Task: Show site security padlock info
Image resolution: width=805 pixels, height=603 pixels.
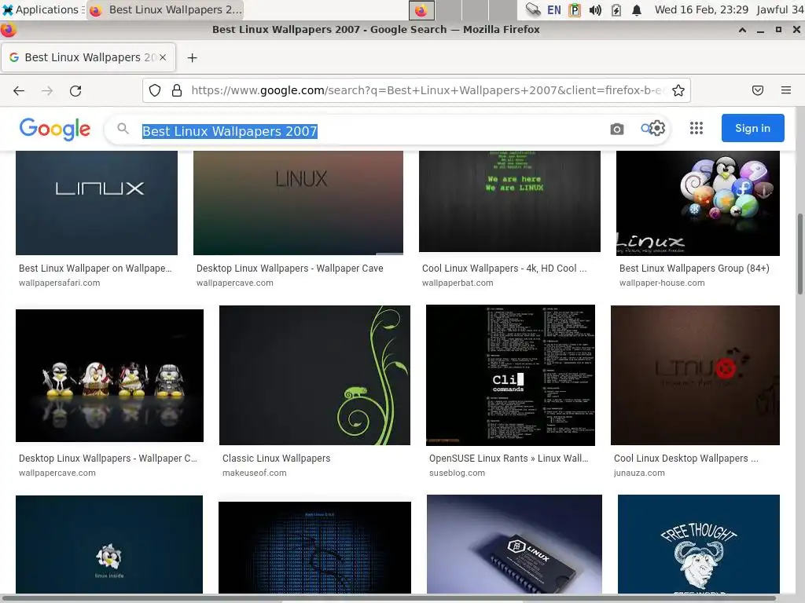Action: 177,91
